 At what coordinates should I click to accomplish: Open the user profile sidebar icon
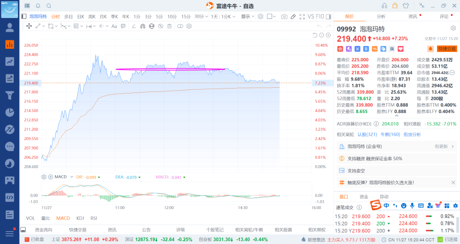[10, 27]
